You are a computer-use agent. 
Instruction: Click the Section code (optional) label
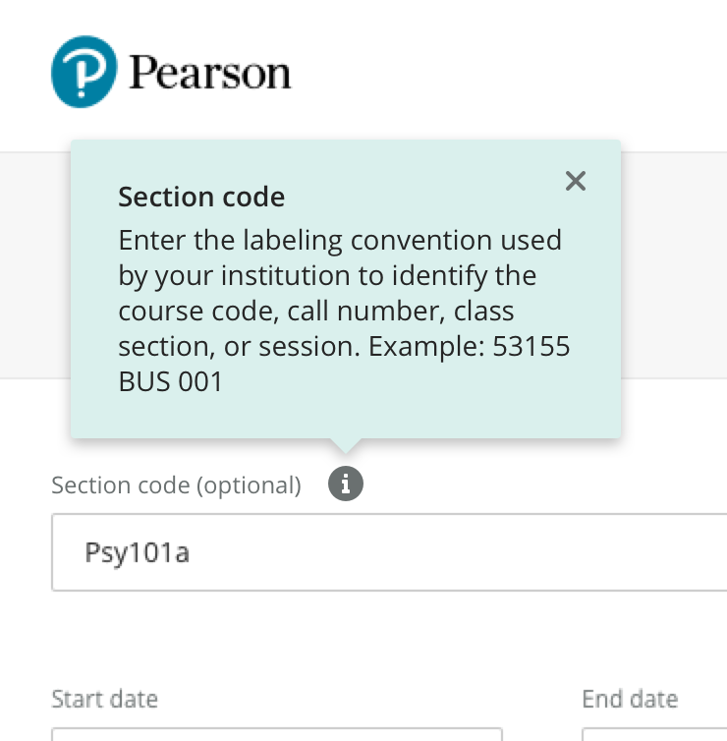tap(176, 484)
